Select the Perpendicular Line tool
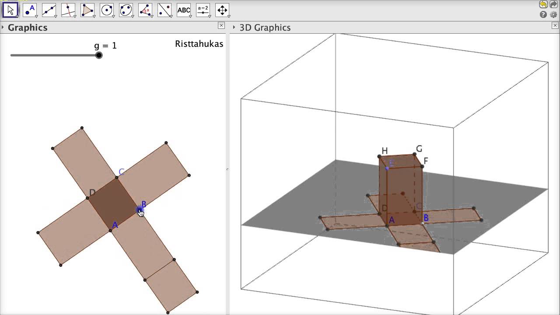560x315 pixels. pos(68,10)
